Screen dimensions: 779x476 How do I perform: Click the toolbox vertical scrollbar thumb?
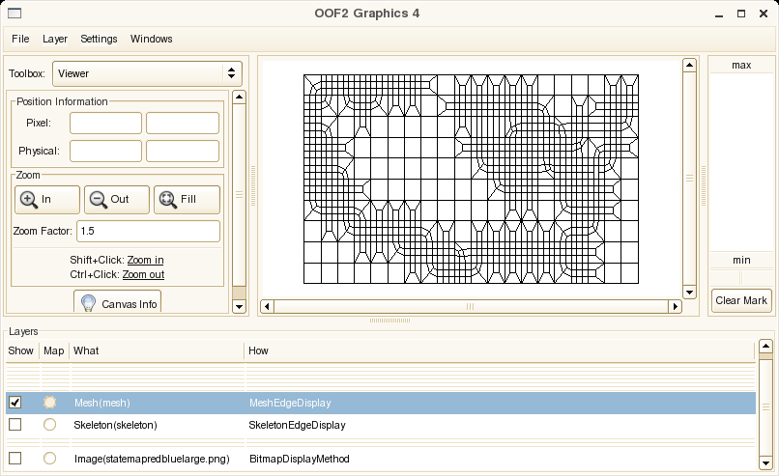(x=239, y=195)
